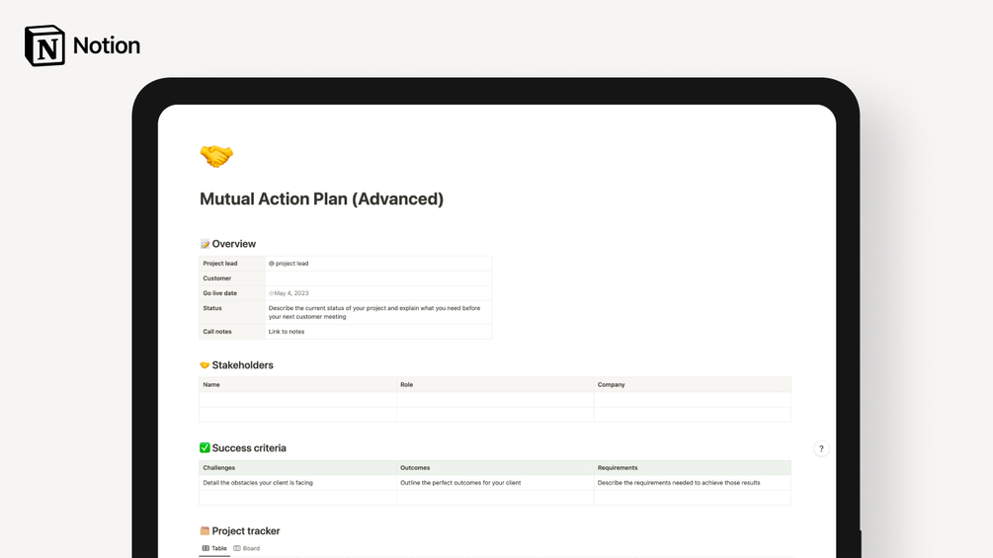Click the Project tracker heading
The image size is (993, 558).
click(x=246, y=530)
